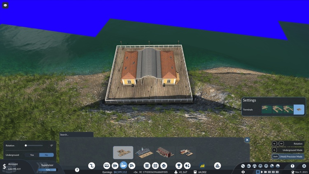Open the line manager icon in bottom toolbar
Viewport: 309px width, 174px height.
point(91,166)
